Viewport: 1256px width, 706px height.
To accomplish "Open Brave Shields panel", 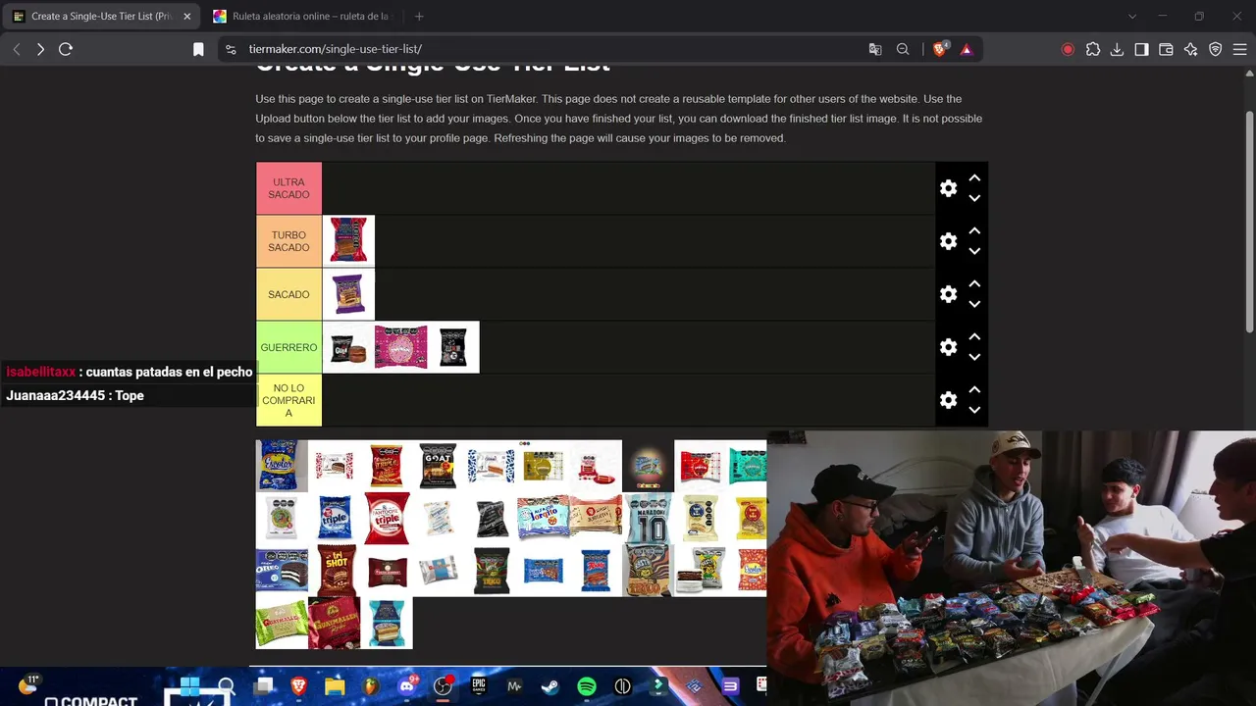I will 940,49.
